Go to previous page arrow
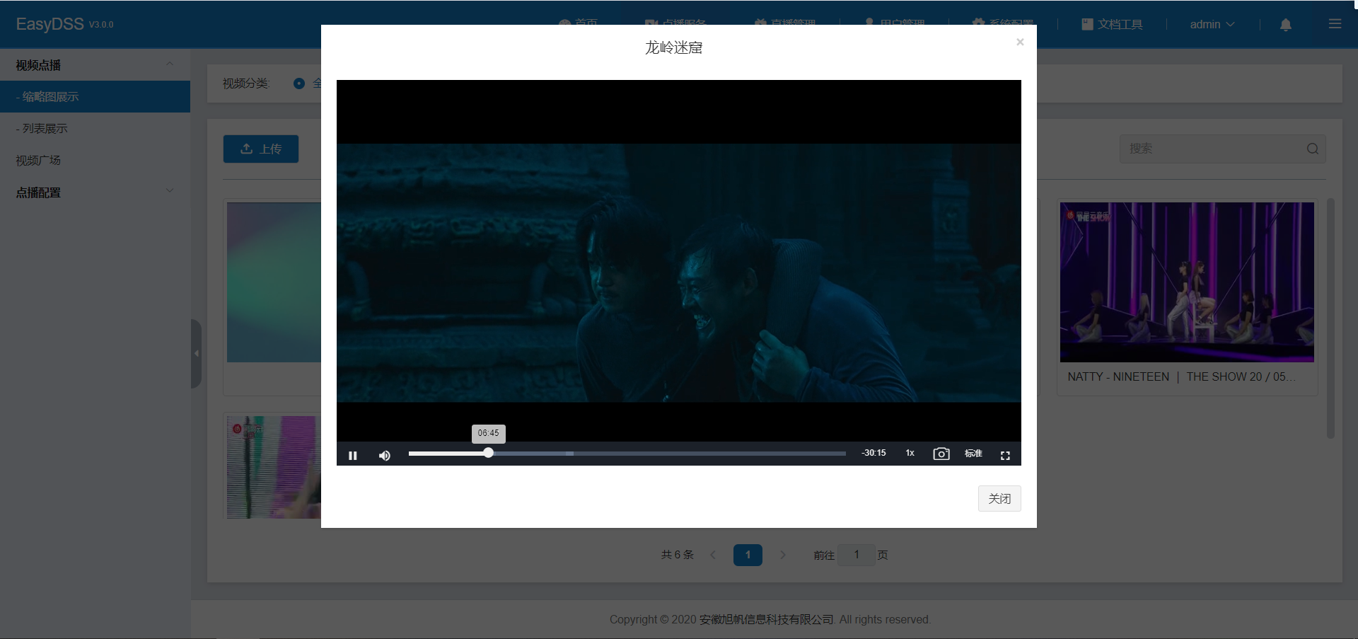The image size is (1358, 639). tap(713, 555)
